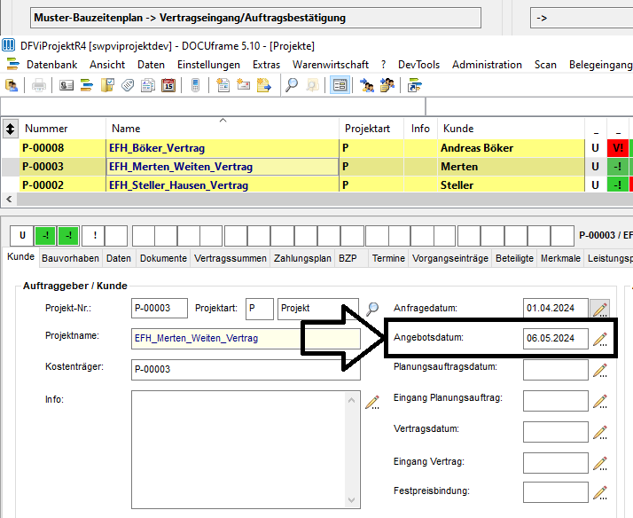This screenshot has height=518, width=633.
Task: Create a new document via toolbar icon
Action: coord(223,85)
